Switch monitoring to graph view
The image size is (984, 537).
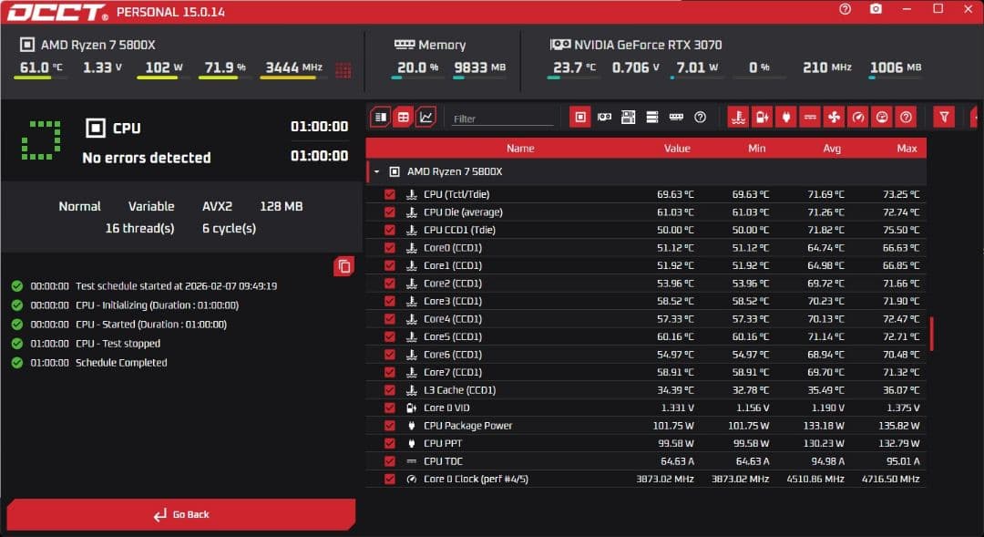(425, 117)
